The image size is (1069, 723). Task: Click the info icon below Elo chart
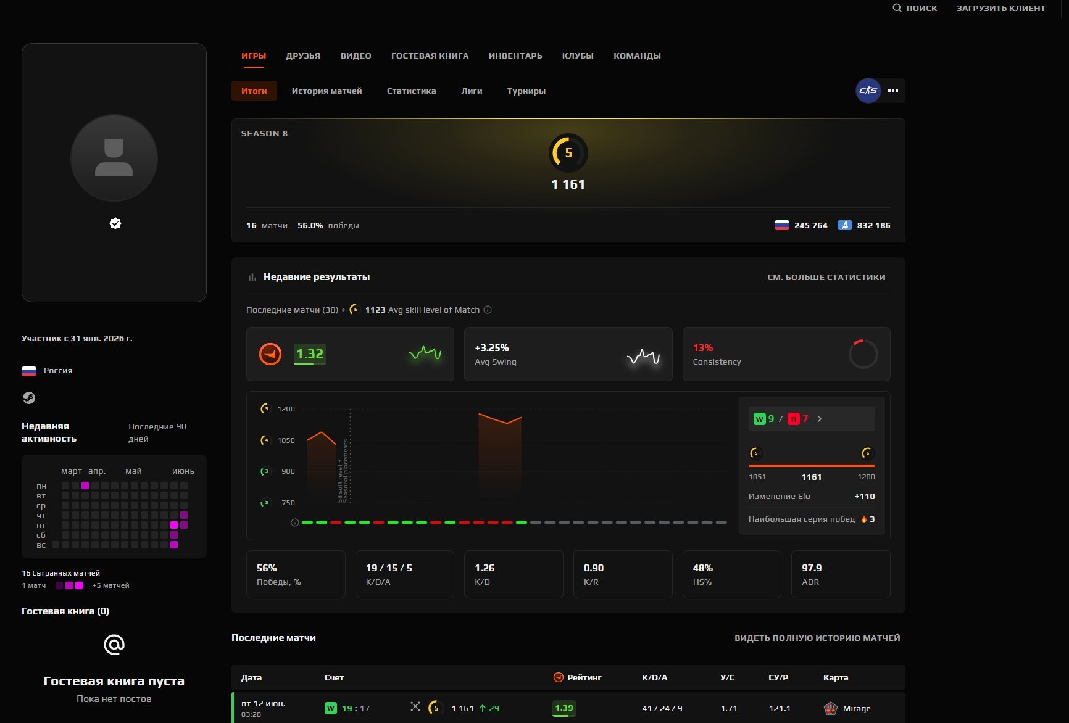295,523
